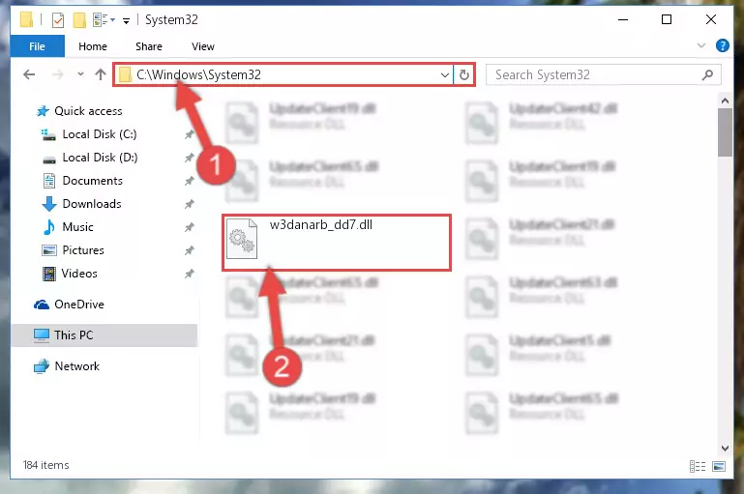
Task: Go up one folder level
Action: tap(100, 74)
